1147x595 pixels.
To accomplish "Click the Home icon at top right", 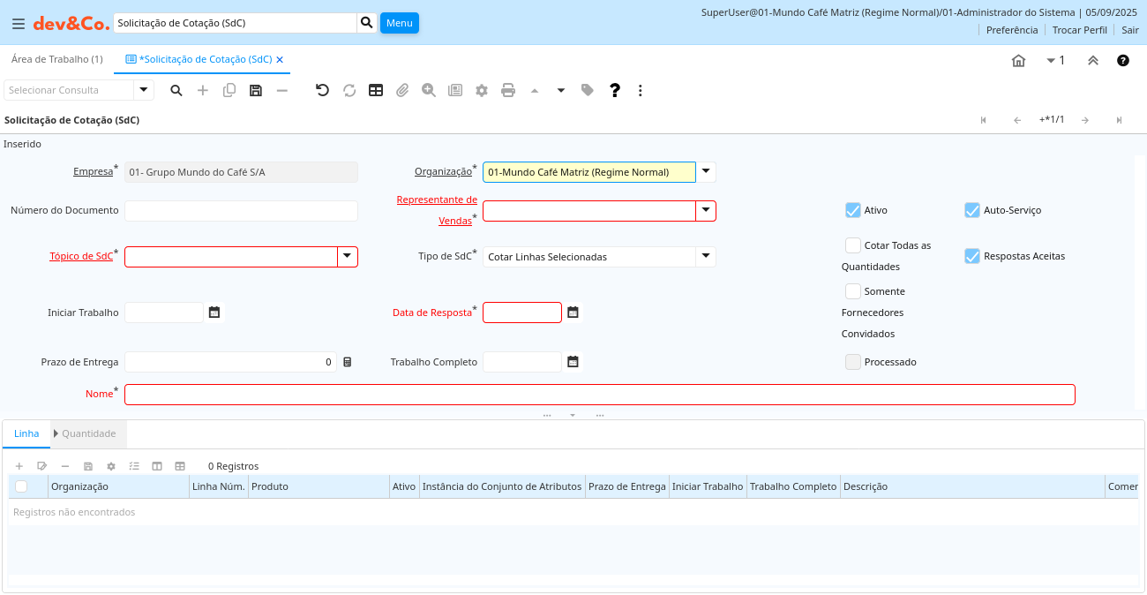I will tap(1018, 60).
